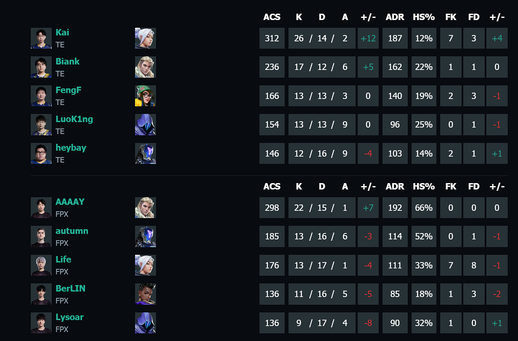The width and height of the screenshot is (518, 341).
Task: Click the agent icon in Life's row
Action: click(x=145, y=265)
